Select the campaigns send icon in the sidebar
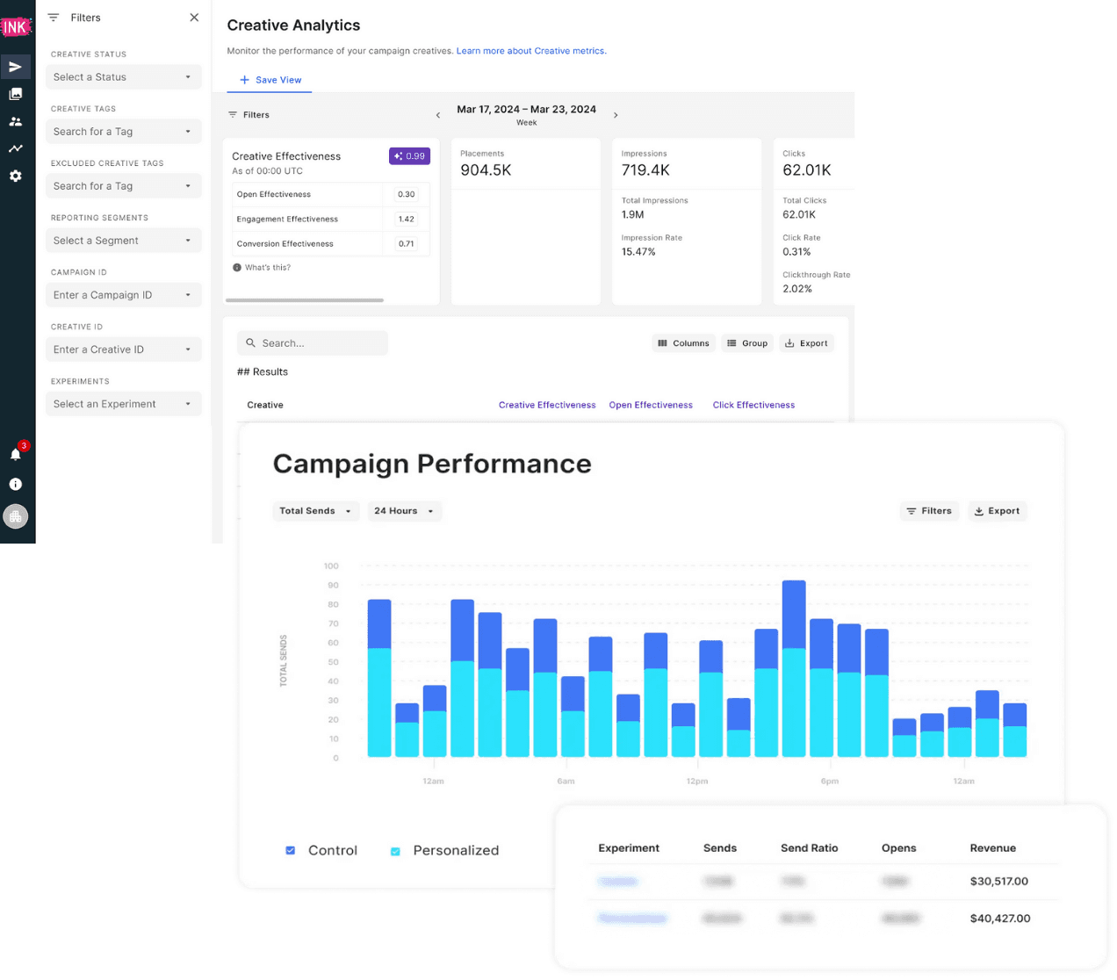1117x980 pixels. [16, 67]
